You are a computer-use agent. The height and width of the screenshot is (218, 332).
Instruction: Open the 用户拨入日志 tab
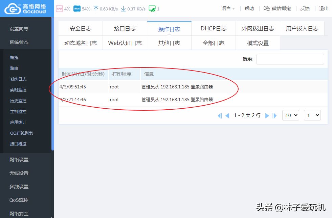(x=302, y=28)
